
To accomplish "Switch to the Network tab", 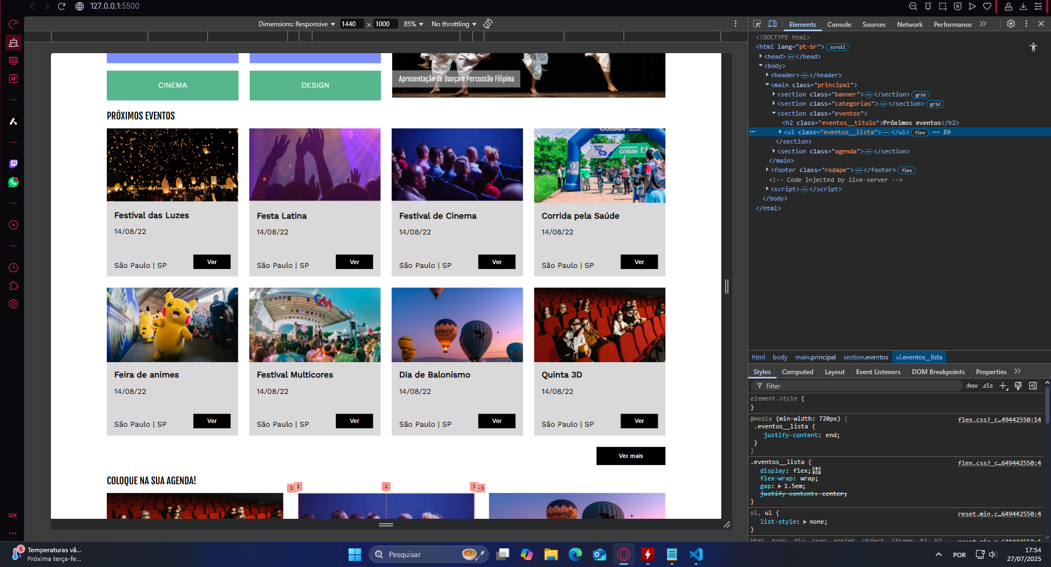I will point(910,25).
